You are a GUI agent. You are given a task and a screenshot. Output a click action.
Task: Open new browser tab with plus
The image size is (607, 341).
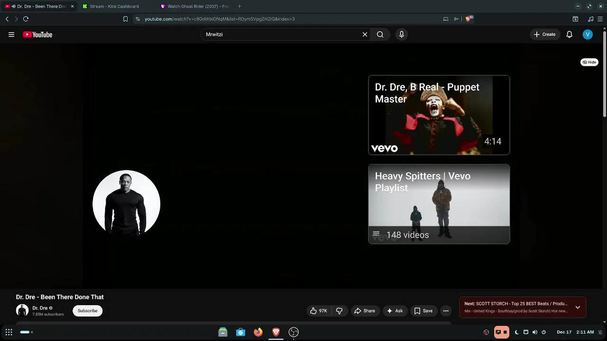pyautogui.click(x=239, y=6)
